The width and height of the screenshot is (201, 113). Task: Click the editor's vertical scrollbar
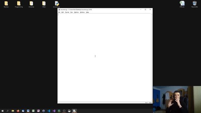[152, 57]
